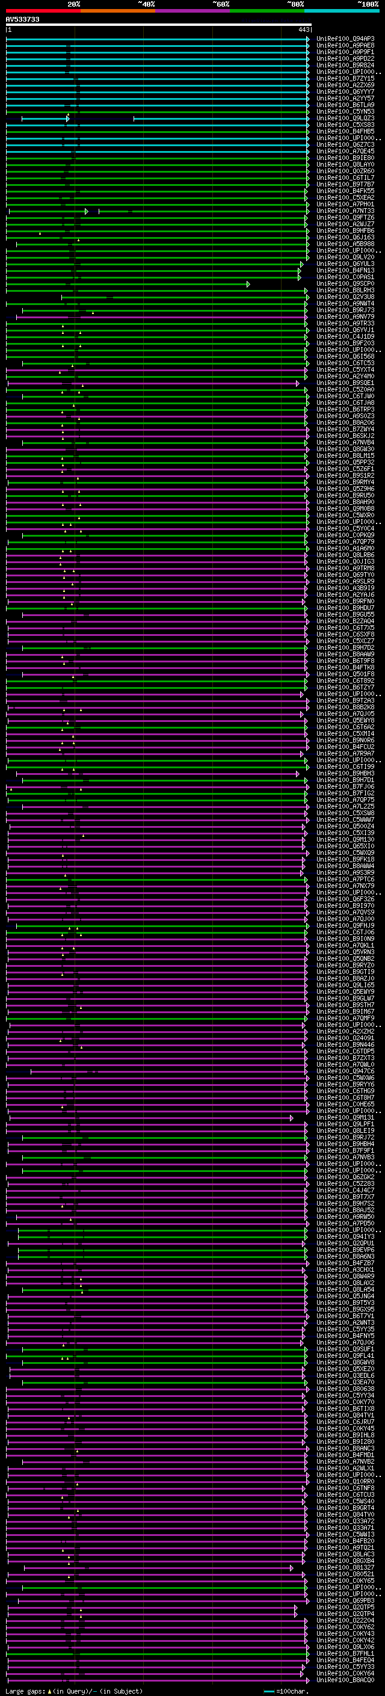Click the red 20% identity legend bar
Image resolution: width=385 pixels, height=1696 pixels.
(x=43, y=11)
